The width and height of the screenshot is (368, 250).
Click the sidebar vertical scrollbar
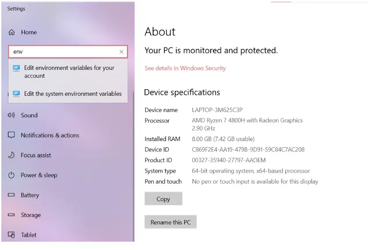pyautogui.click(x=134, y=166)
